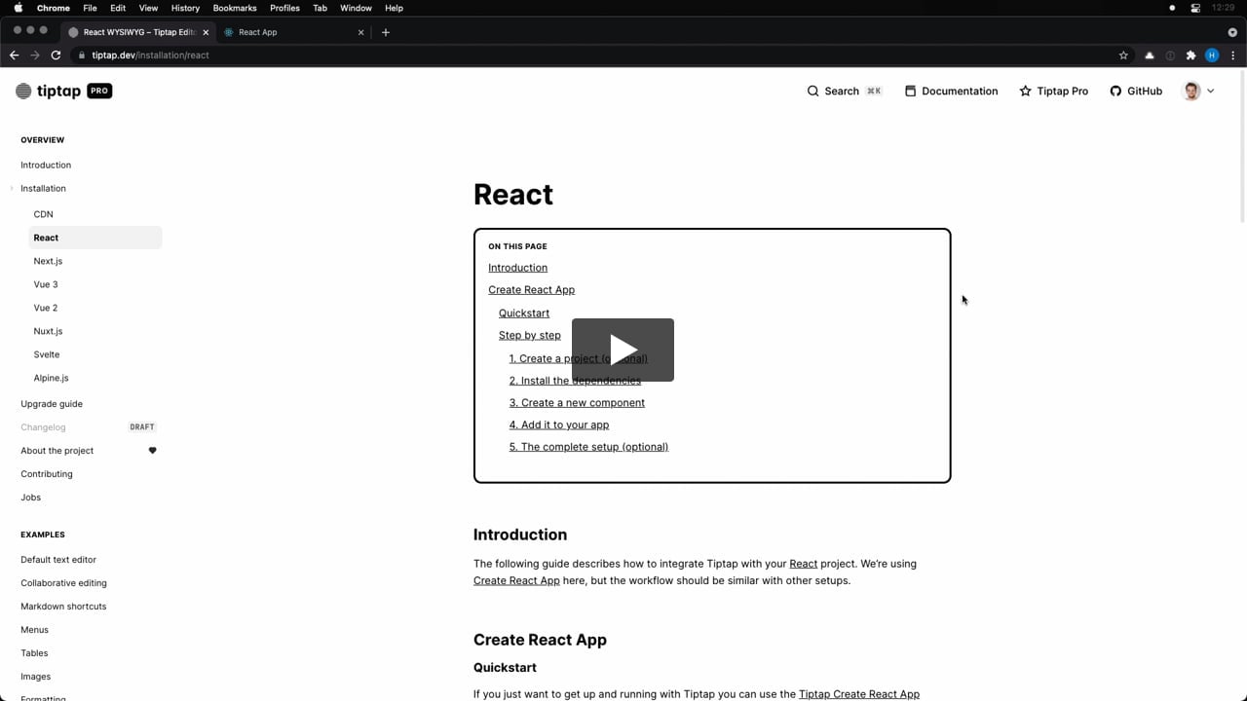
Task: Open the Profiles menu
Action: click(x=284, y=8)
